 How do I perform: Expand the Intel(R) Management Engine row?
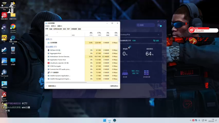pyautogui.click(x=46, y=79)
